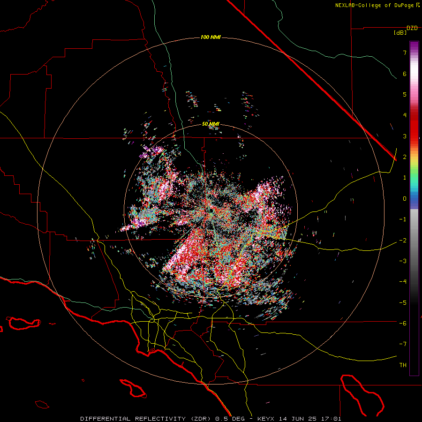
Task: Click the -5 value on the color scale
Action: (x=403, y=303)
